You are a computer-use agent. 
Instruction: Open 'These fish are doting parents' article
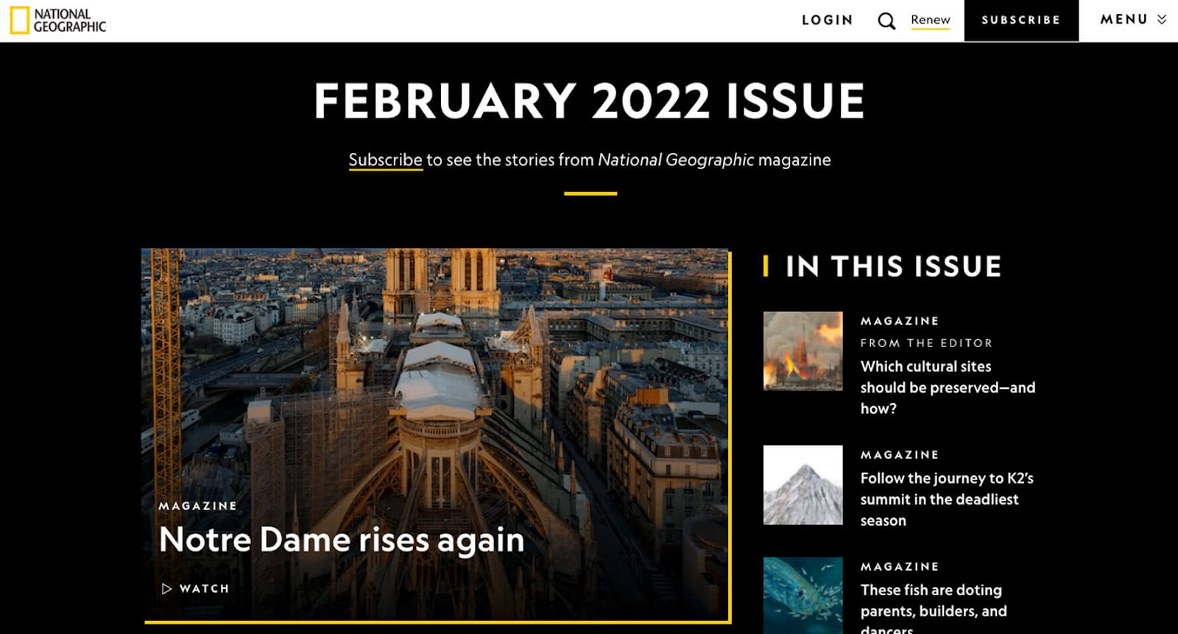click(933, 600)
